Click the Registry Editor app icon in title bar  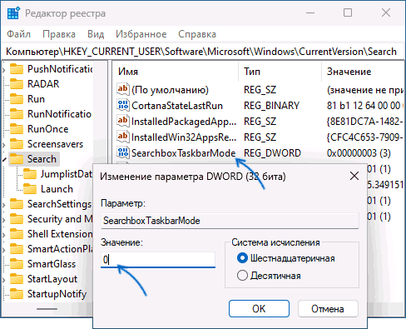(x=13, y=13)
